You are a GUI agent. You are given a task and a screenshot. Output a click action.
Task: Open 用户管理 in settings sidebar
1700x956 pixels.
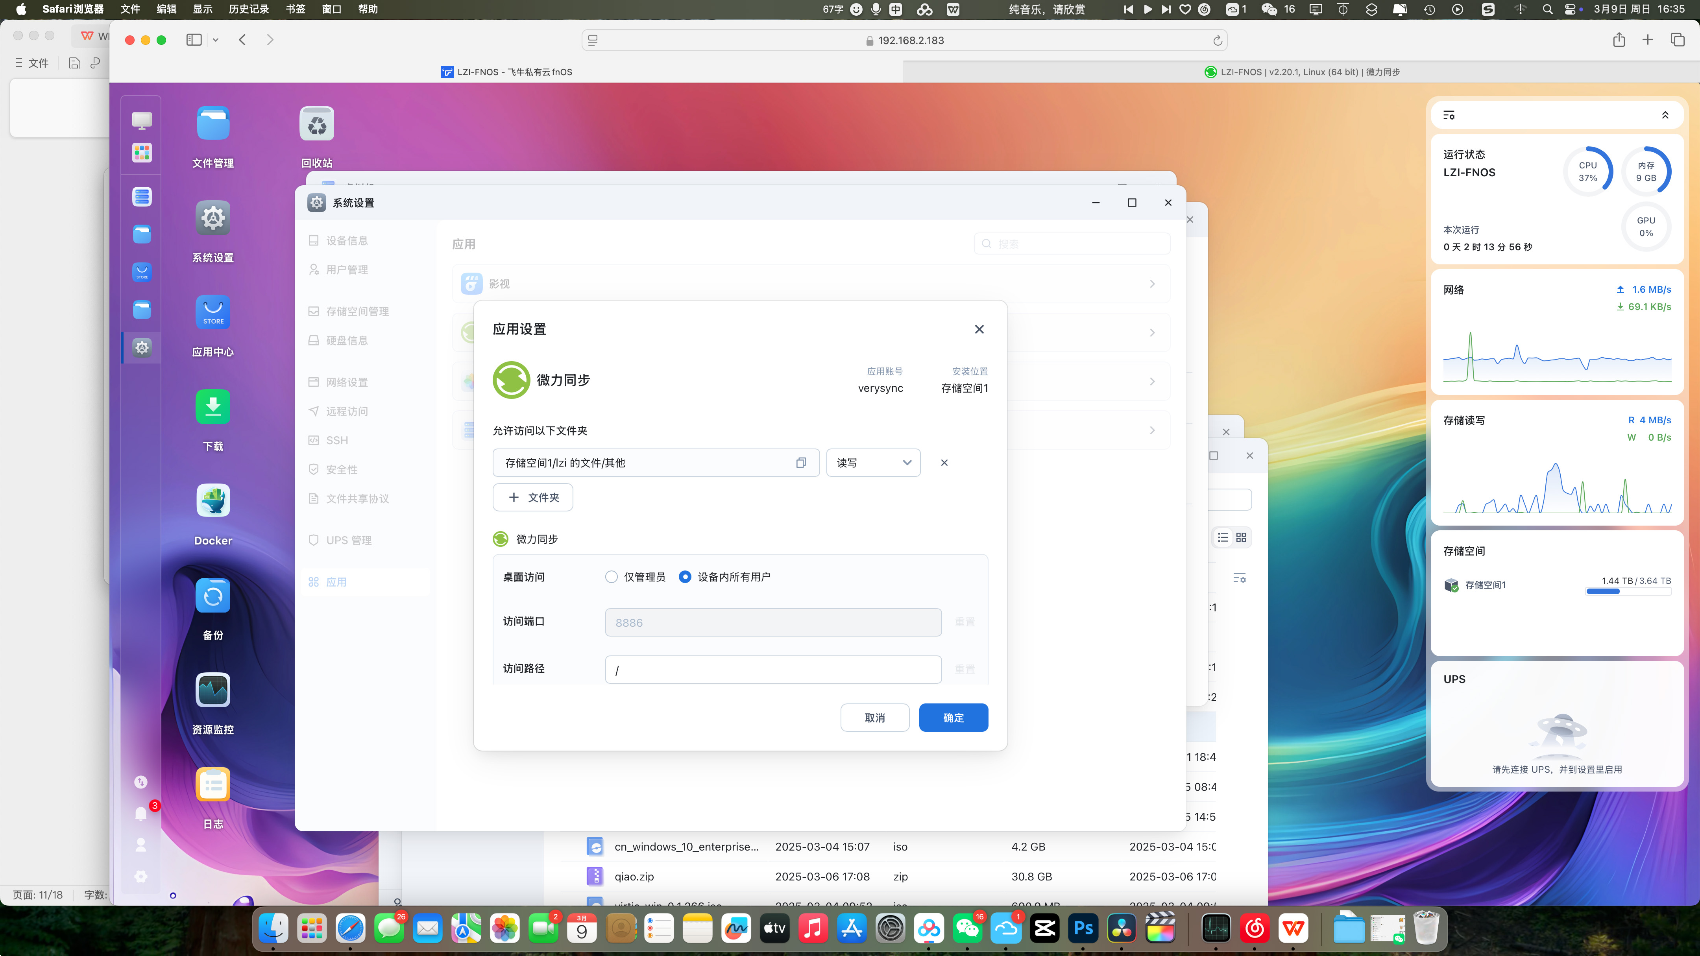pos(366,270)
